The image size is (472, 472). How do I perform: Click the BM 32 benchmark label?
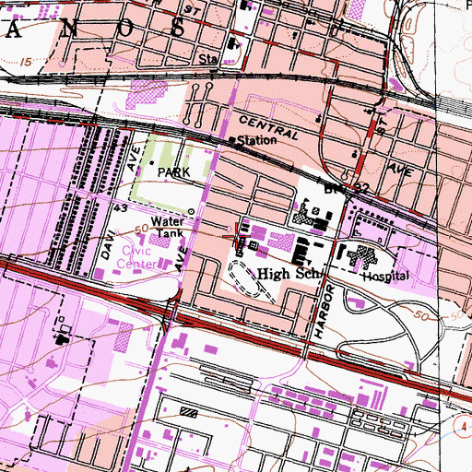[x=346, y=188]
